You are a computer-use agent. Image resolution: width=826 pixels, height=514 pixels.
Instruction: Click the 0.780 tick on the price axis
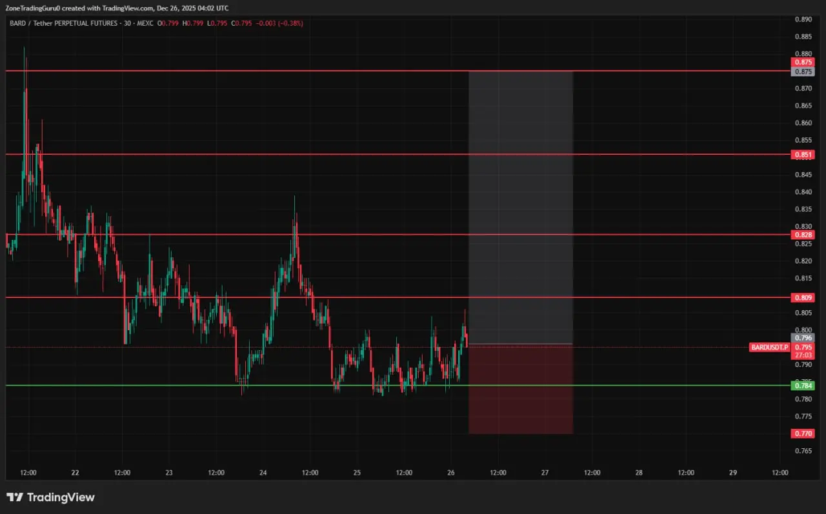(x=803, y=399)
